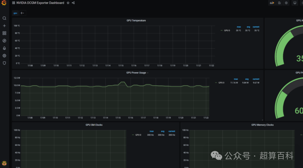Click the Add panel icon in top bar
Screen dimensions: 303x168
point(272,3)
